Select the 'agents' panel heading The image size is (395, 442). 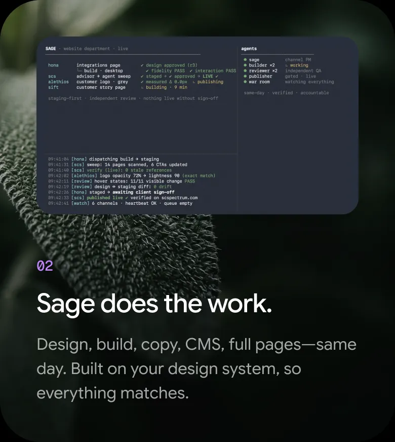(x=249, y=49)
